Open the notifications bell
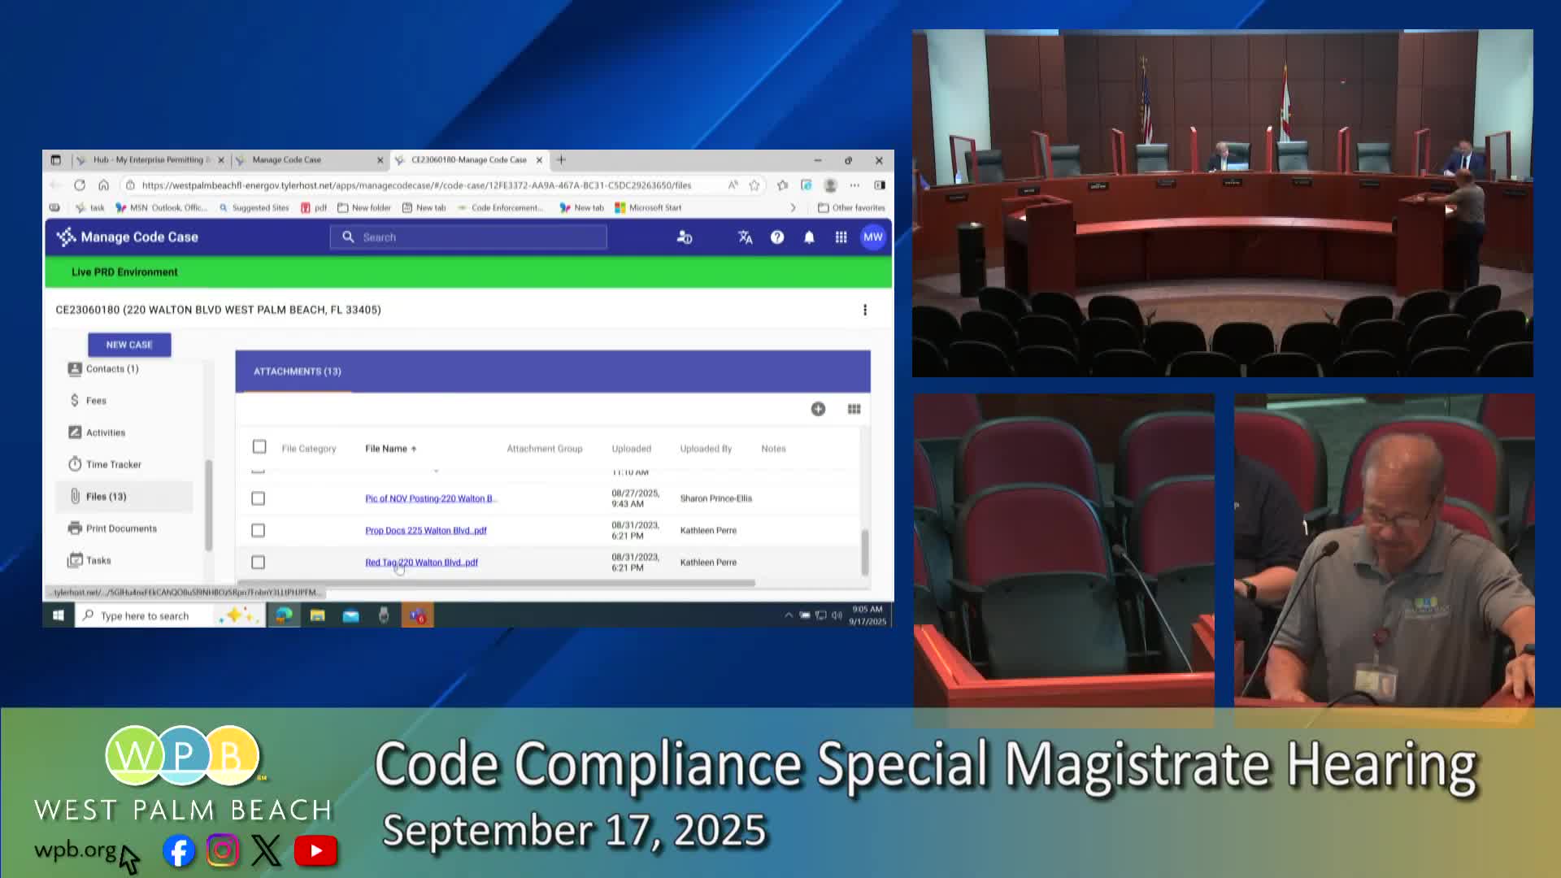1561x878 pixels. pos(809,237)
